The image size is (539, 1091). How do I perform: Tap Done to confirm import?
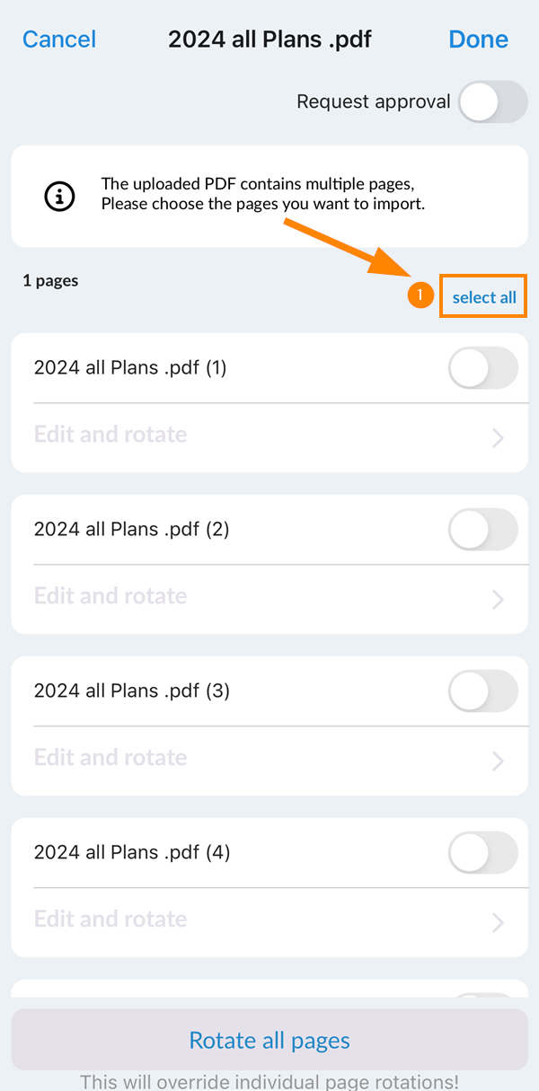pyautogui.click(x=478, y=40)
